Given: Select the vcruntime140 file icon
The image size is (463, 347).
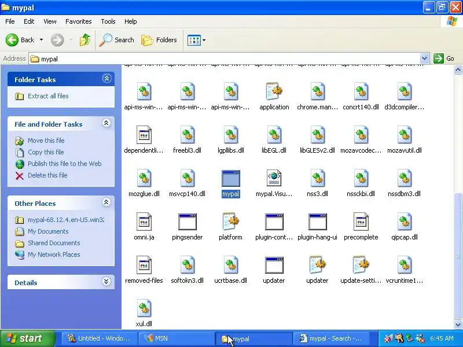Looking at the screenshot, I should point(404,265).
